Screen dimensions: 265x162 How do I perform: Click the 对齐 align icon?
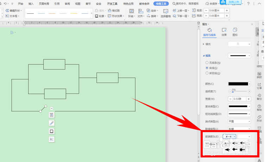point(141,11)
